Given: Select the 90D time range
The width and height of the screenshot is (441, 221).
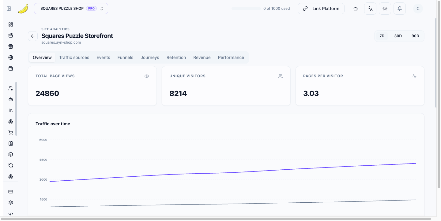Looking at the screenshot, I should 415,36.
